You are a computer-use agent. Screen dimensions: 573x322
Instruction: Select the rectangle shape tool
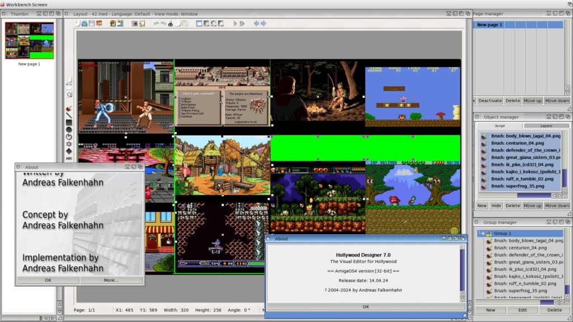coord(69,122)
